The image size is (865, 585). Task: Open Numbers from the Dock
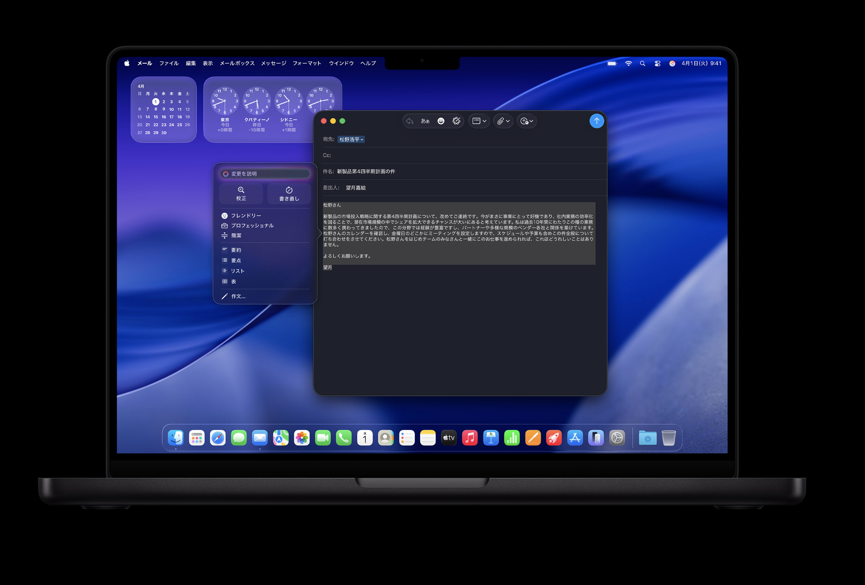(512, 438)
